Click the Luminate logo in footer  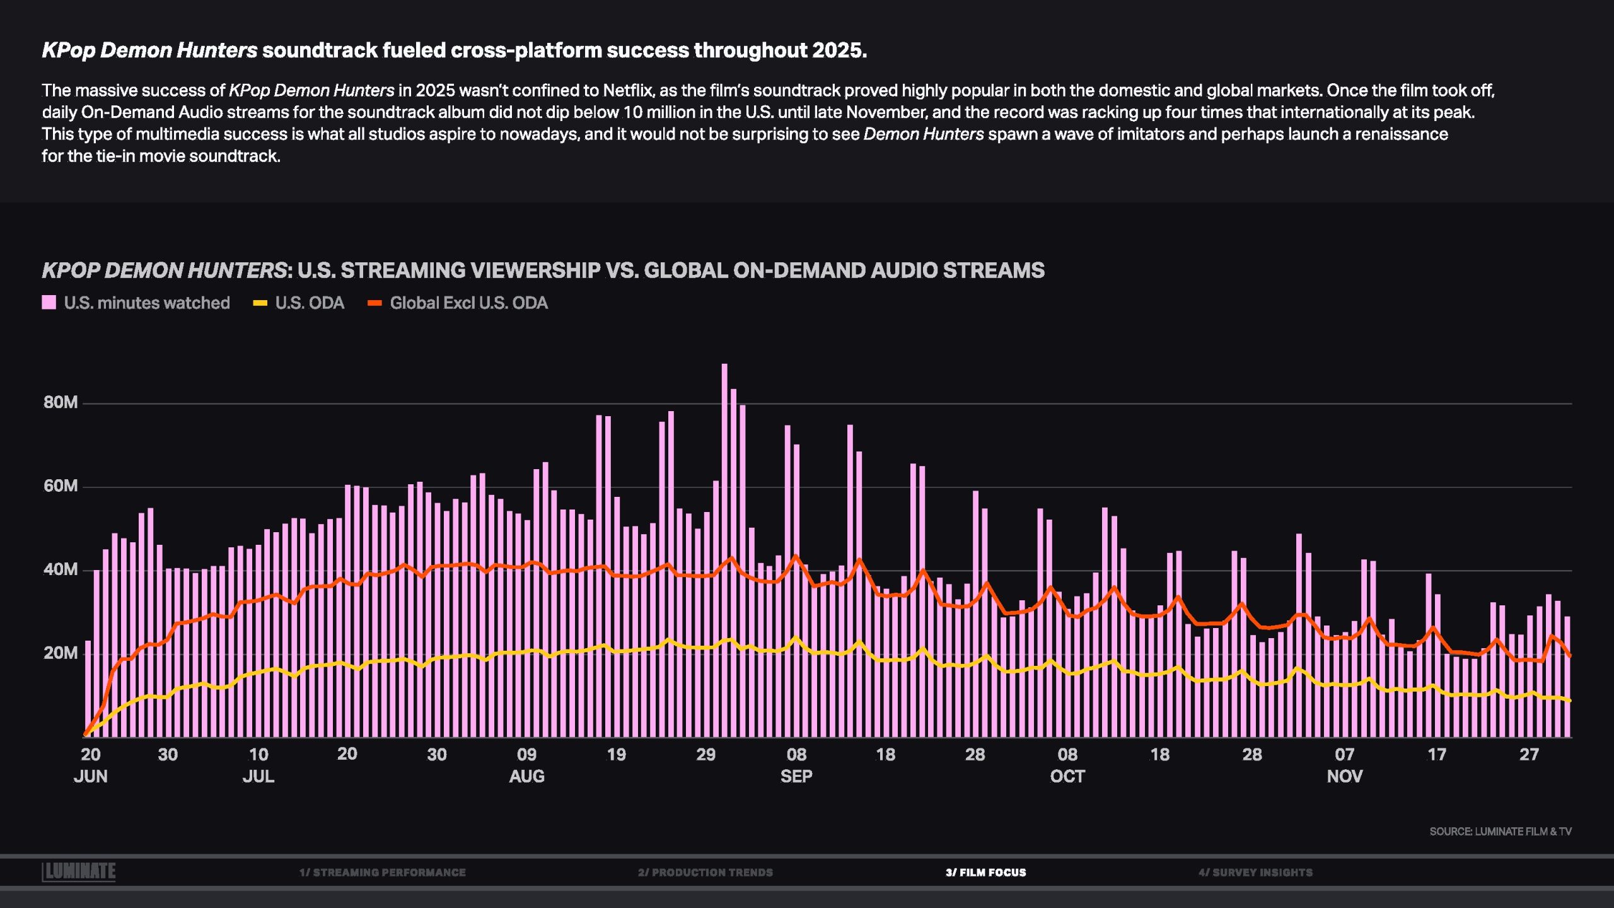pyautogui.click(x=79, y=871)
